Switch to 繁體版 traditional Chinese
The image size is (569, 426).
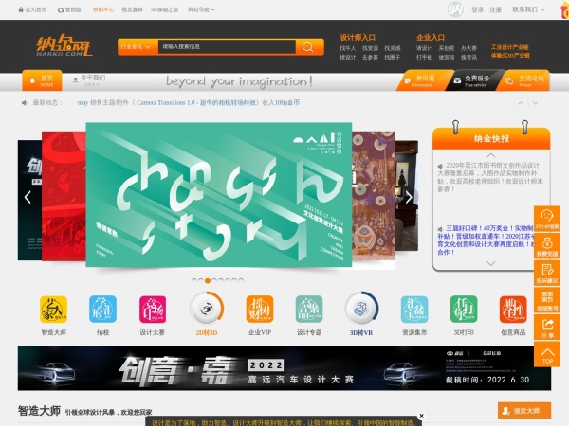pyautogui.click(x=69, y=9)
